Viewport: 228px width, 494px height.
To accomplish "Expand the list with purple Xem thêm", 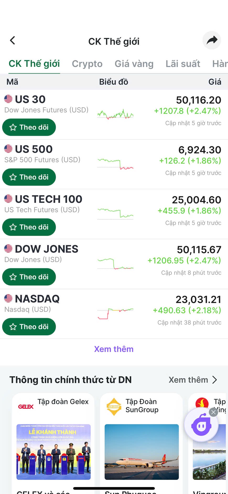I will coord(114,349).
